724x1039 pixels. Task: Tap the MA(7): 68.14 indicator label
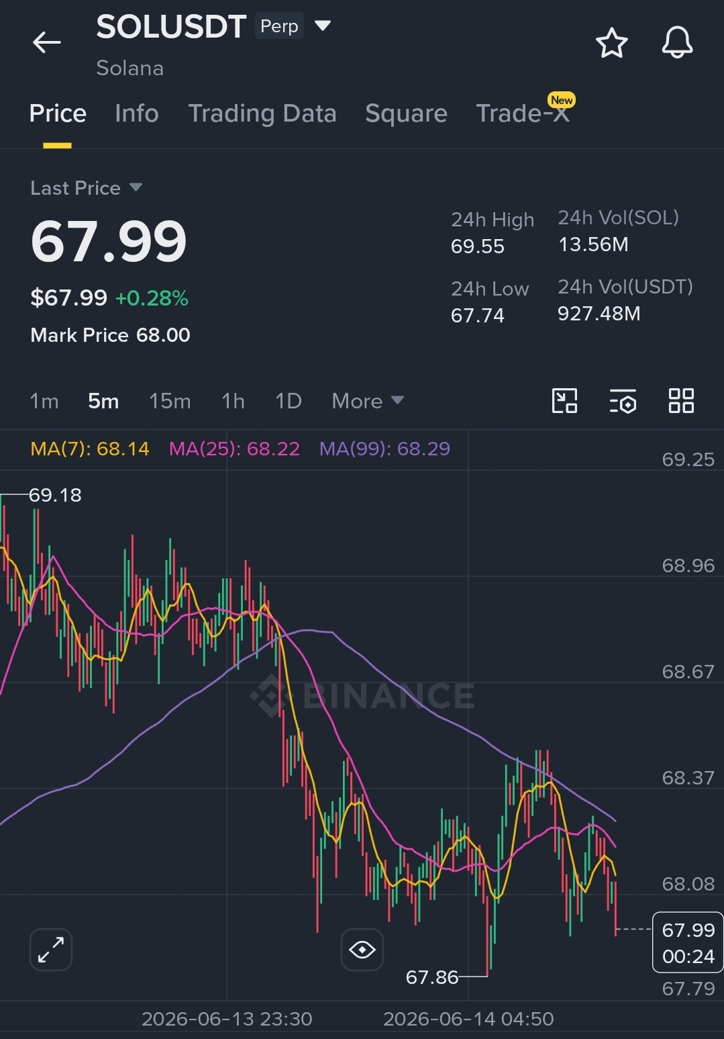(x=90, y=449)
